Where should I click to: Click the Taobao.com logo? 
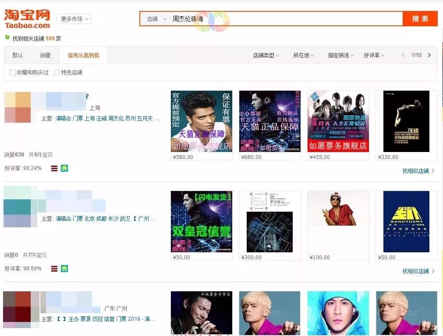point(27,19)
